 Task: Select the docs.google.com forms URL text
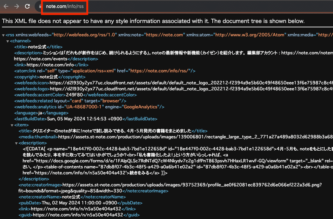tap(162, 161)
